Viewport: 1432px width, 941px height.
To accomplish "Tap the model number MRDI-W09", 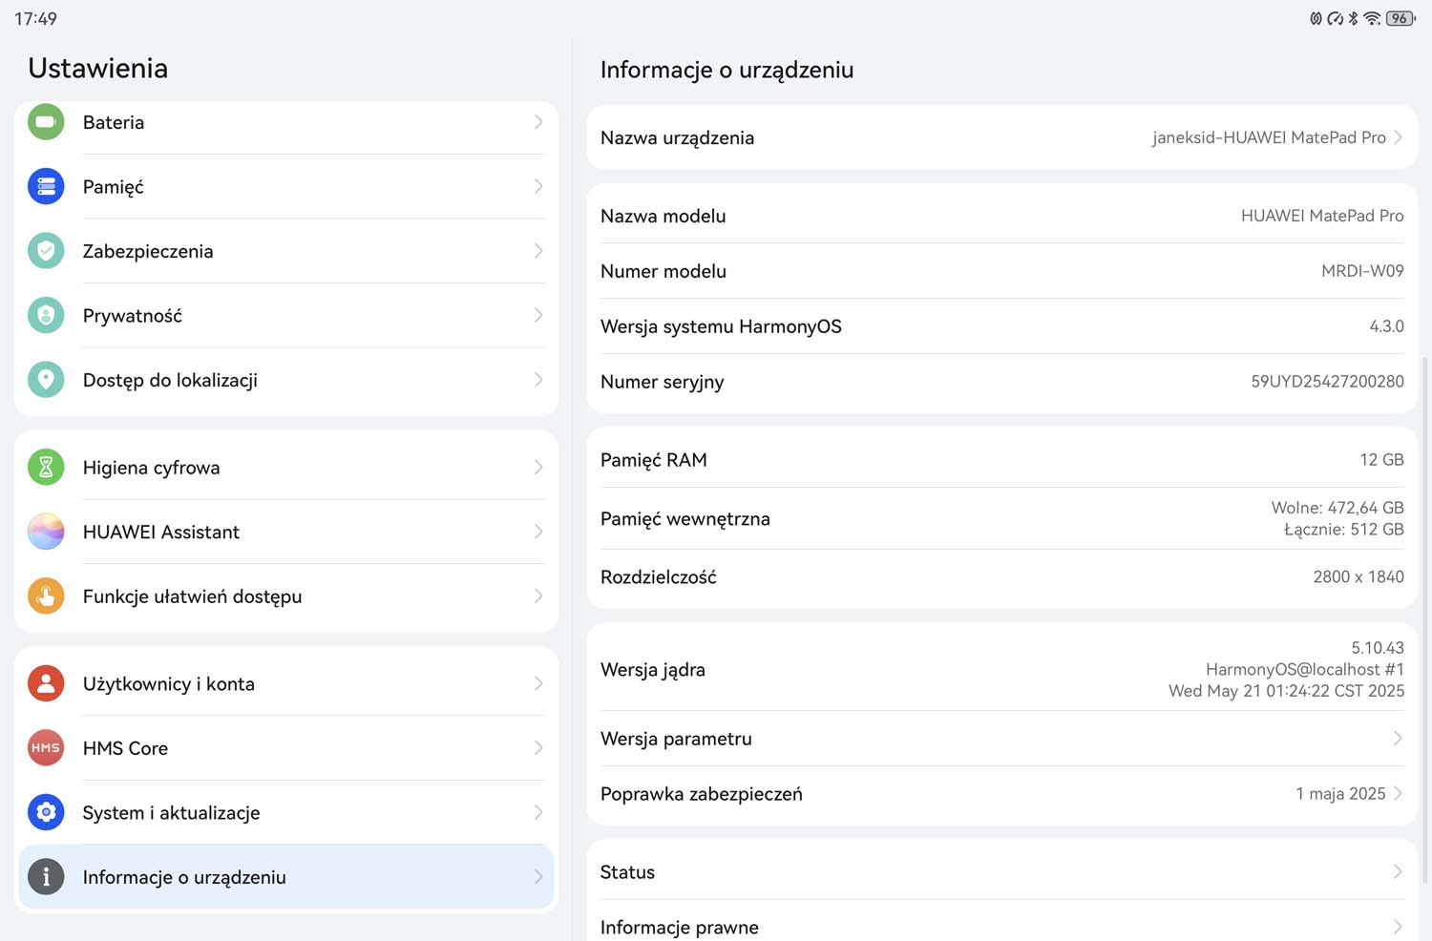I will click(x=1362, y=271).
